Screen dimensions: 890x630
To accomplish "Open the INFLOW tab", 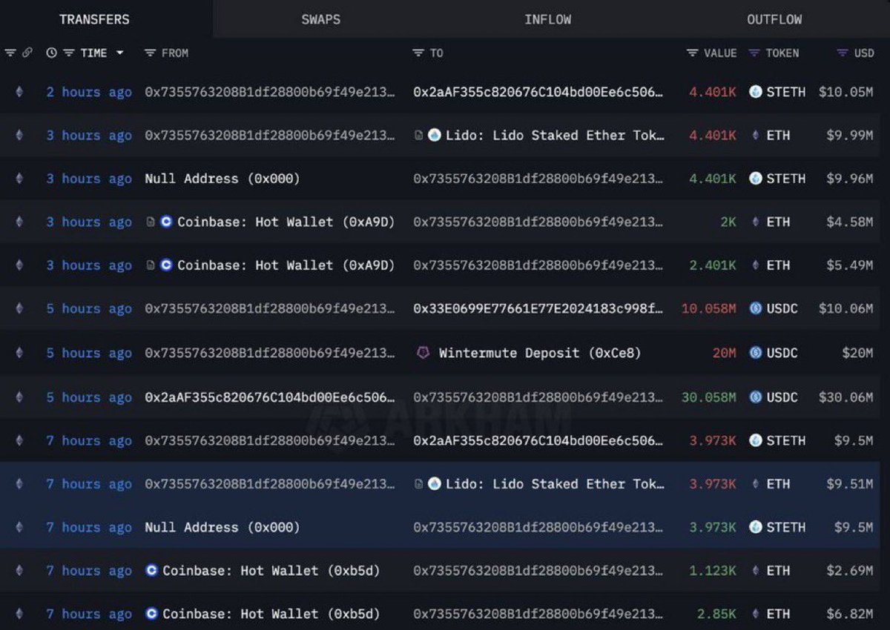I will (547, 19).
